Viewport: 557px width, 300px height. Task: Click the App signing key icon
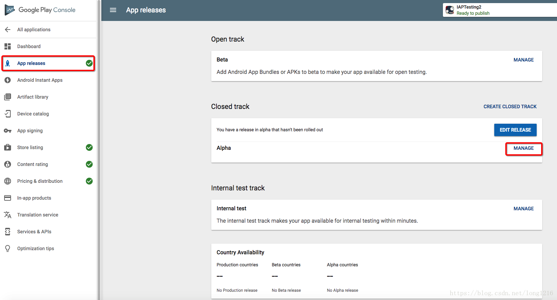point(8,131)
